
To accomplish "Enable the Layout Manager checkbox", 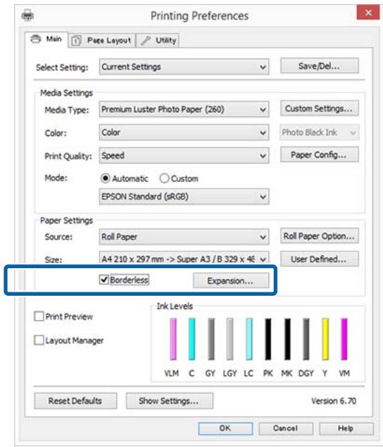I will point(39,340).
